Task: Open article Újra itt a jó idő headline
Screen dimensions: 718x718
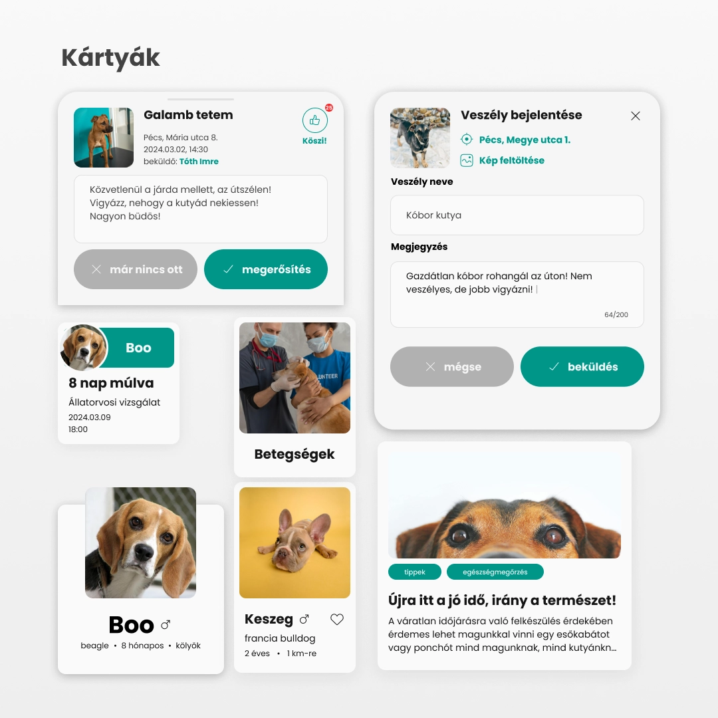Action: (503, 600)
